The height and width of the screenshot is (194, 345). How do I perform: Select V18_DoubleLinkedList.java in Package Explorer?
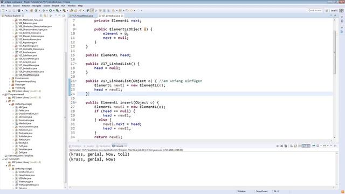tap(31, 72)
